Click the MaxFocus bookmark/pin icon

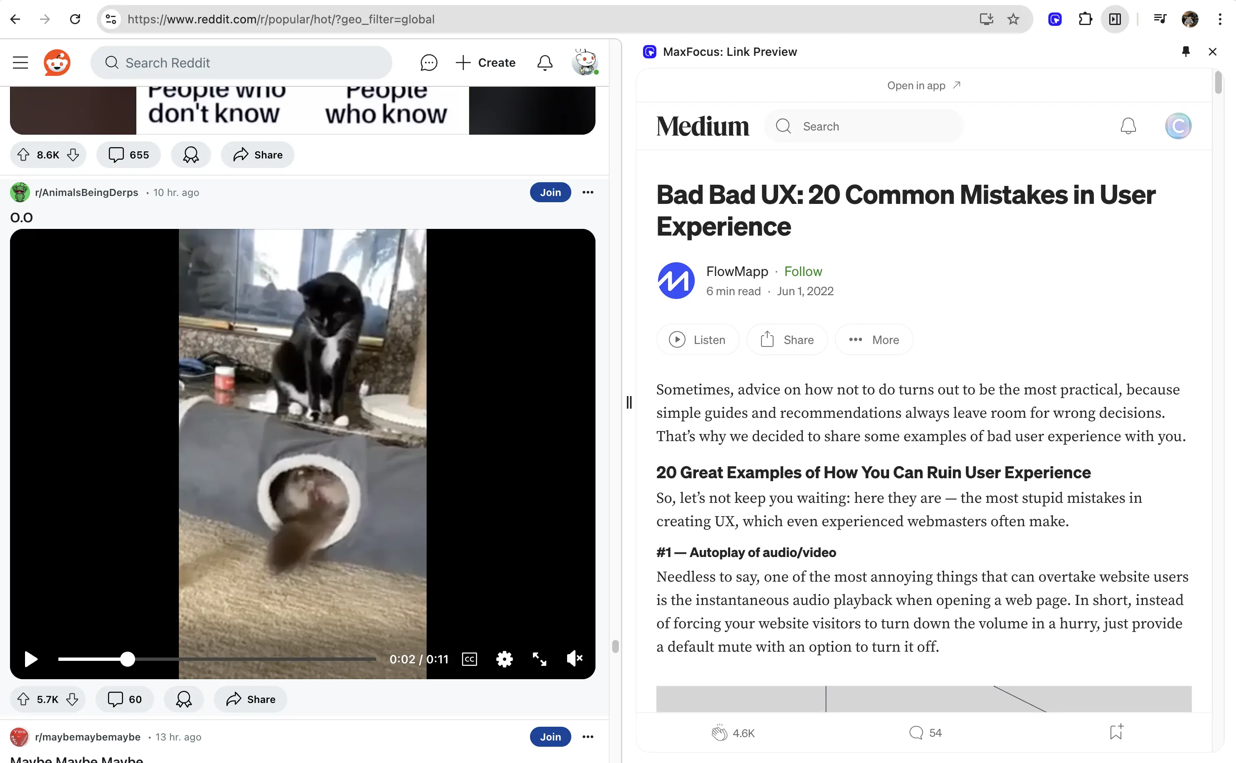[1186, 51]
